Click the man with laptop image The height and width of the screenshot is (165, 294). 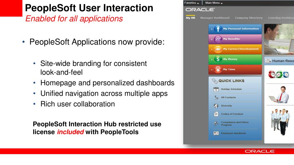tap(279, 95)
